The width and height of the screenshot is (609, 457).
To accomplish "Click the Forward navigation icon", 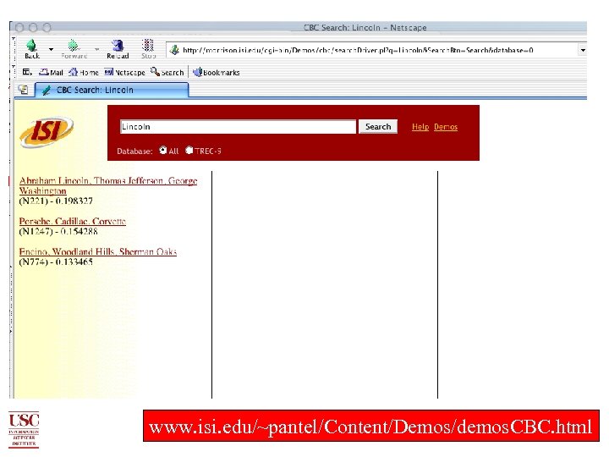I will (73, 46).
